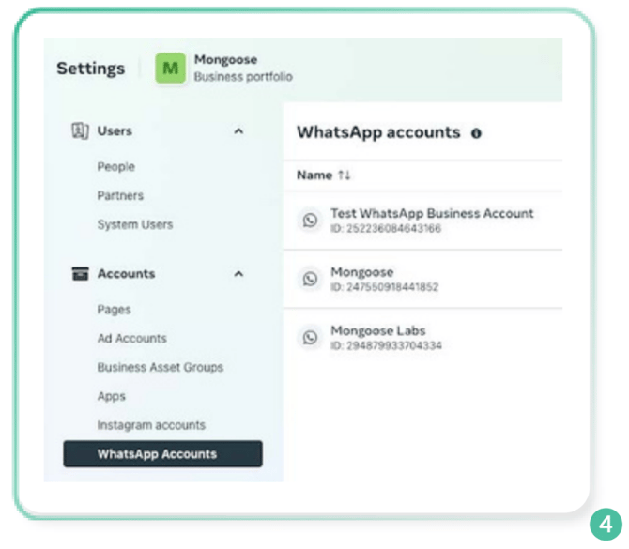Click WhatsApp icon next to Mongoose account
This screenshot has width=629, height=549.
pyautogui.click(x=310, y=279)
